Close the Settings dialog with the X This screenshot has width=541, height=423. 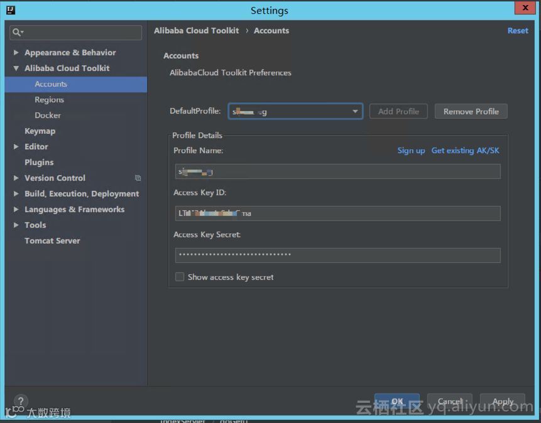click(525, 8)
